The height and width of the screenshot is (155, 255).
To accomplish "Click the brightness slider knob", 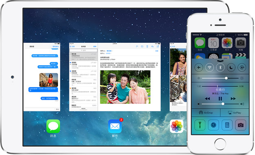I will 226,78.
